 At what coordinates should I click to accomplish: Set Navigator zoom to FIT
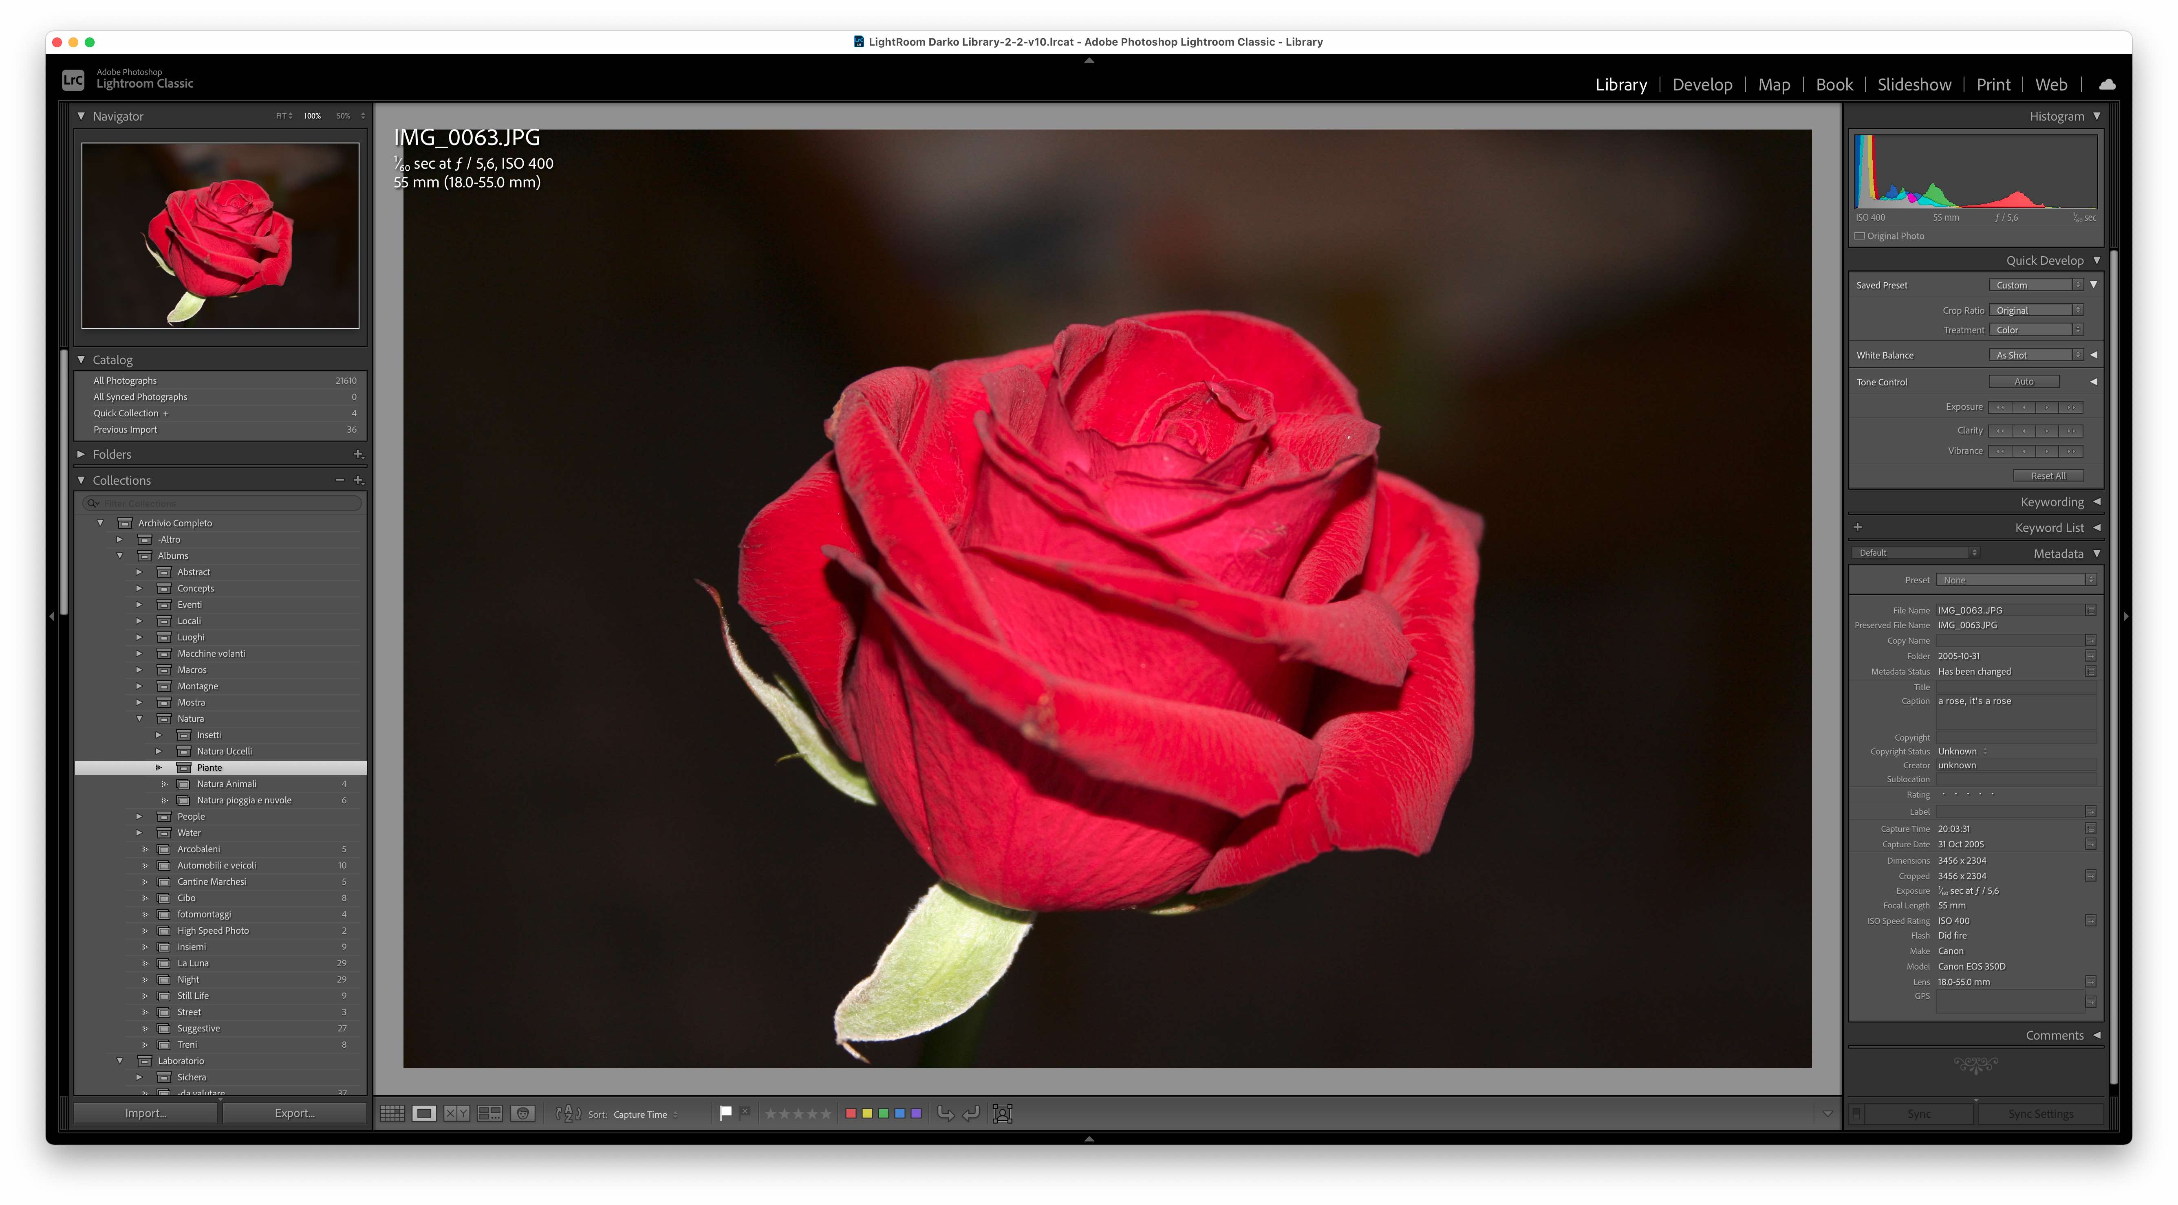[x=282, y=116]
